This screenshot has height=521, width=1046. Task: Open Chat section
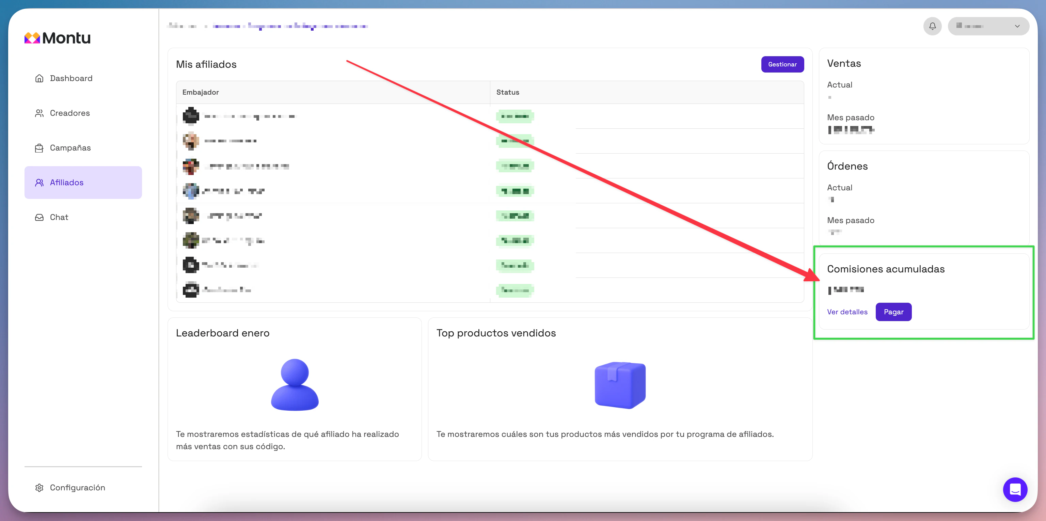pyautogui.click(x=83, y=218)
